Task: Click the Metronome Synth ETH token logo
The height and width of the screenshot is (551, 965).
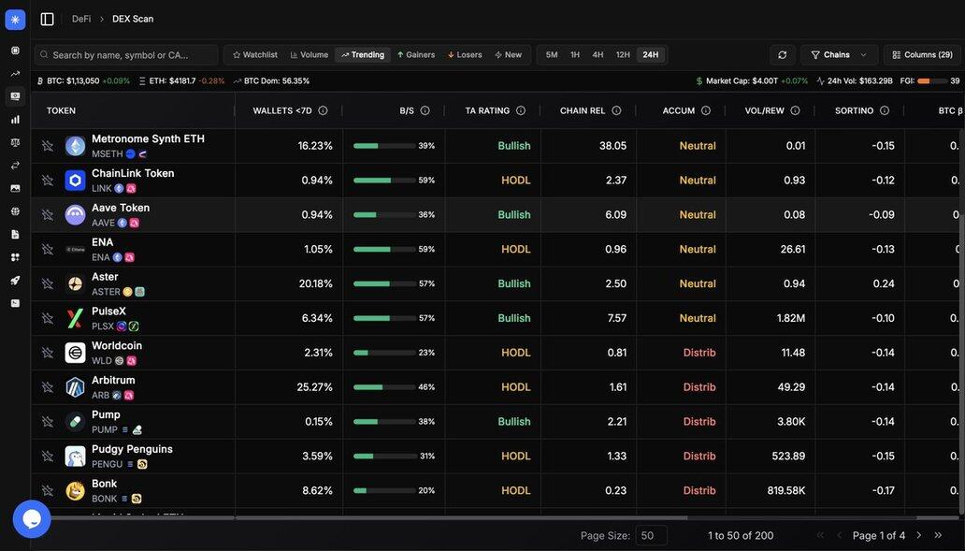Action: [x=75, y=146]
